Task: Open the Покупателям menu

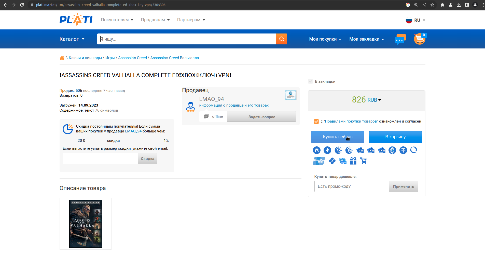Action: pyautogui.click(x=117, y=20)
